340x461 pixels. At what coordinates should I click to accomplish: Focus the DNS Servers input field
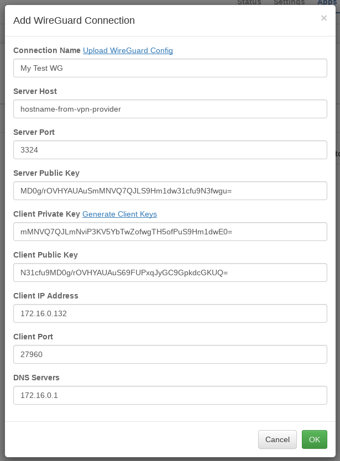pyautogui.click(x=170, y=395)
